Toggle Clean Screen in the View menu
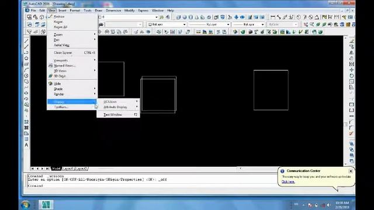 pyautogui.click(x=72, y=52)
